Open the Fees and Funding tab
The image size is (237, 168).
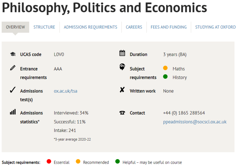(x=169, y=27)
